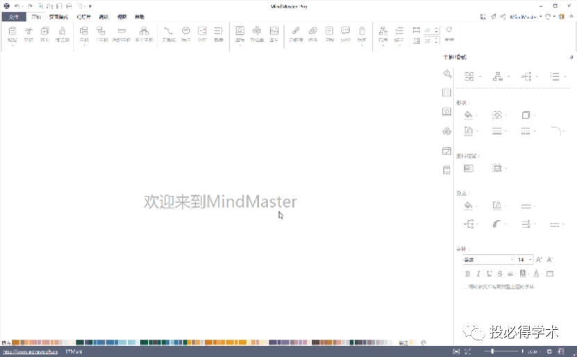This screenshot has width=577, height=357.
Task: Click the Cut scissors icon
Action: [28, 31]
